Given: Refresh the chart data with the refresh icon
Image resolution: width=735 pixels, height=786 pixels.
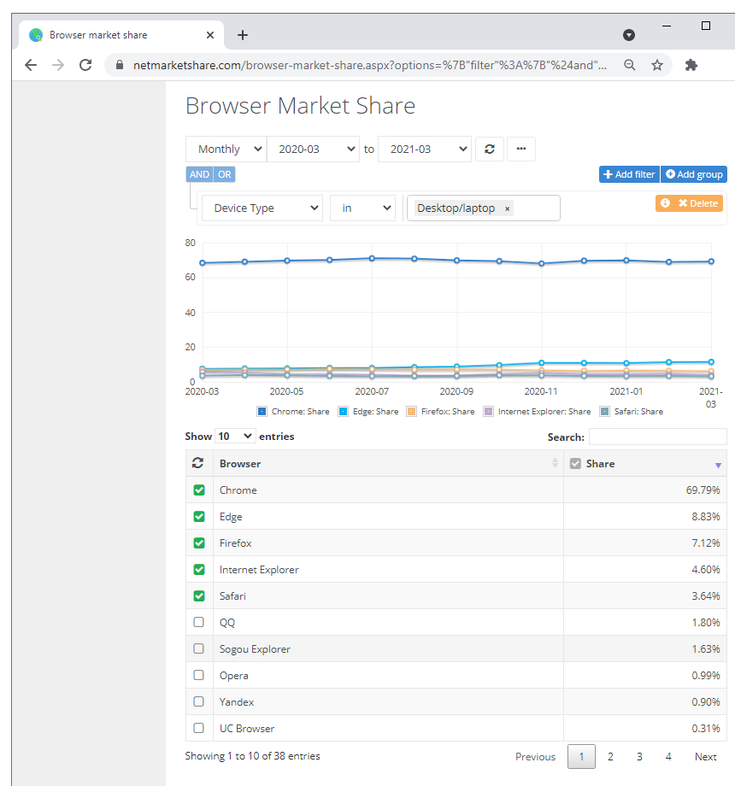Looking at the screenshot, I should [489, 148].
